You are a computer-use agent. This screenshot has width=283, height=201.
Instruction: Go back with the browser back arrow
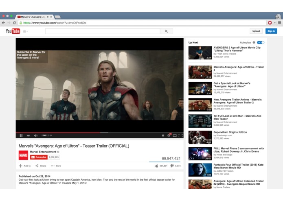[x=3, y=23]
